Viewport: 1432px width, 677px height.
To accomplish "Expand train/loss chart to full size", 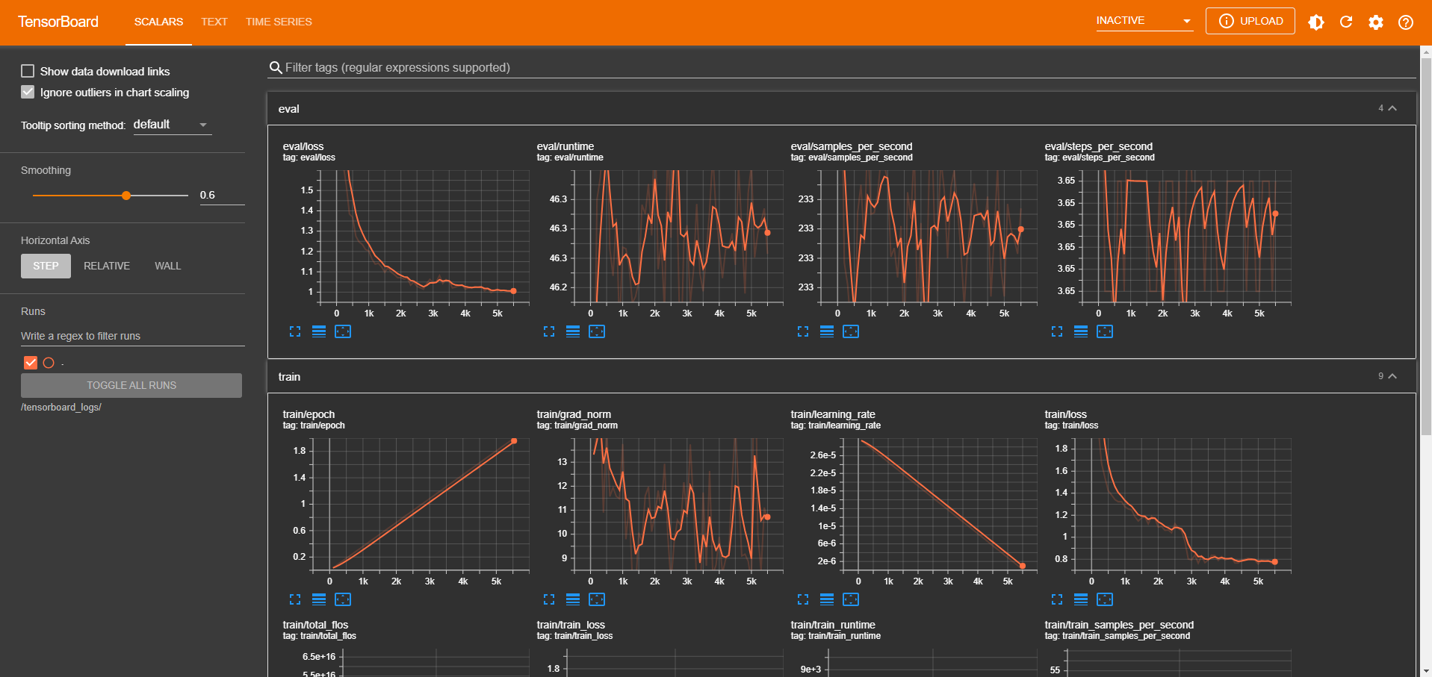I will [x=1057, y=599].
